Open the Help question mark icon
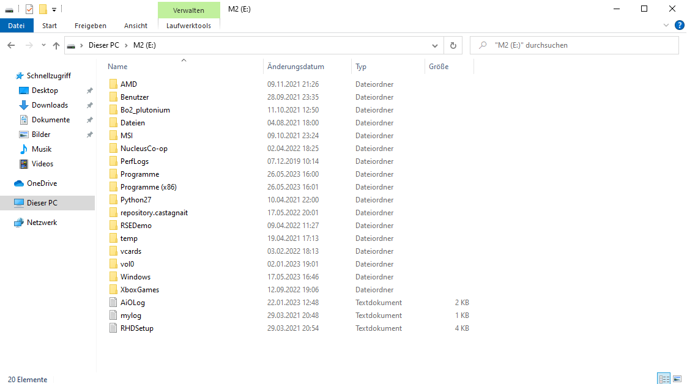 point(680,26)
